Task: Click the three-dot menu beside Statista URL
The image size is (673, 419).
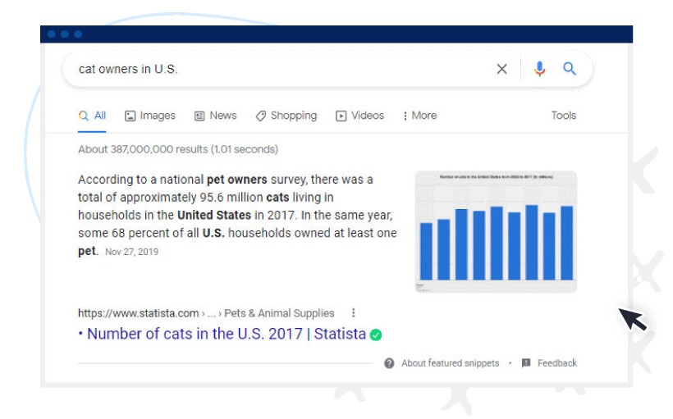Action: (x=354, y=312)
